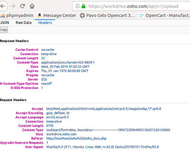This screenshot has height=168, width=190.
Task: Click the forward navigation arrow
Action: pos(13,6)
